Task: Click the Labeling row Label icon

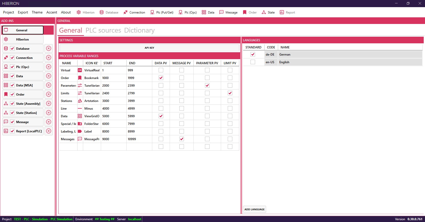Action: 80,131
